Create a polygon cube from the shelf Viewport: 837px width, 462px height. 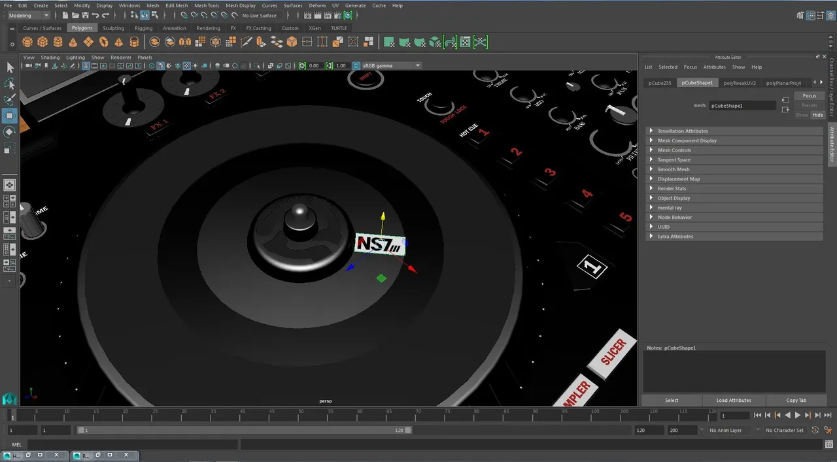[x=43, y=42]
